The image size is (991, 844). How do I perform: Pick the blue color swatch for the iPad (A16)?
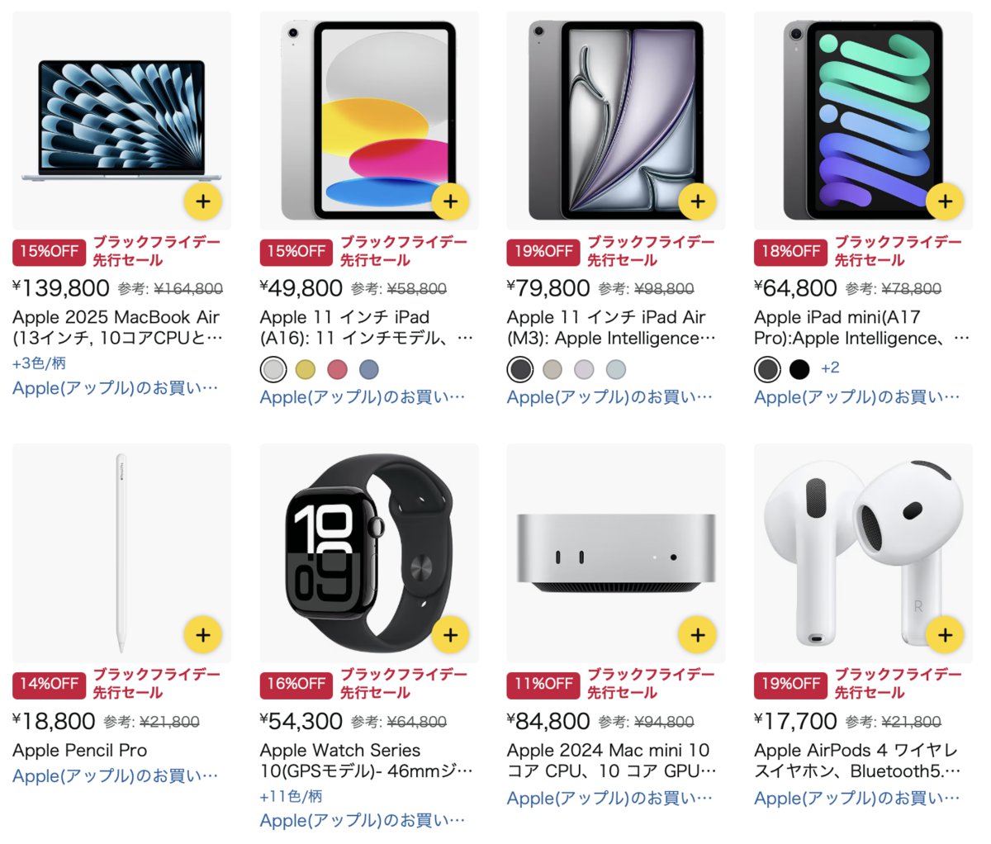[x=369, y=369]
